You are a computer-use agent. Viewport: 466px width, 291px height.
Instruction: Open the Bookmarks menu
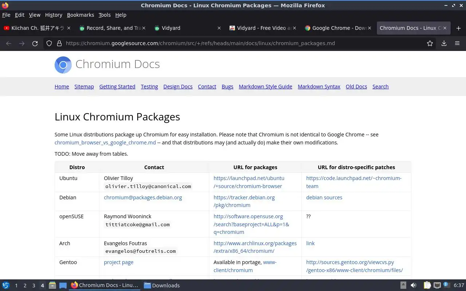(80, 15)
